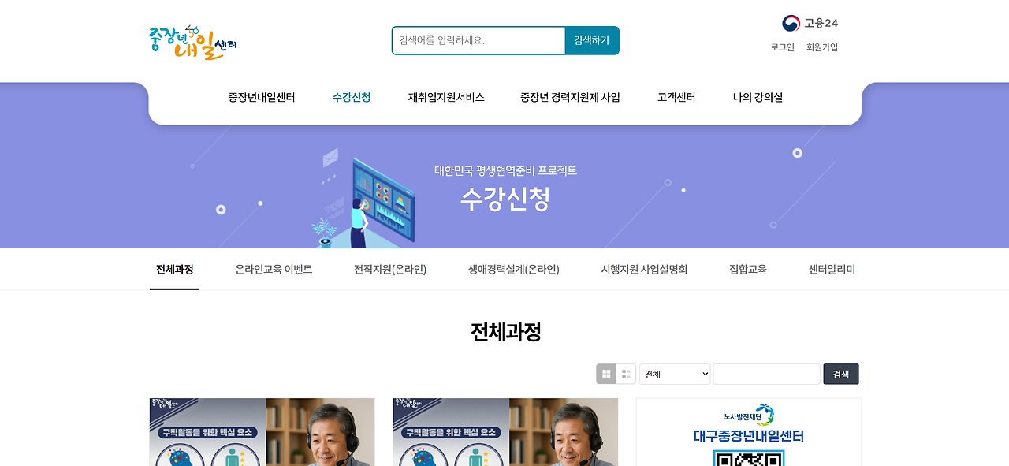This screenshot has width=1009, height=466.
Task: Open the 고용24 government logo link
Action: (810, 23)
